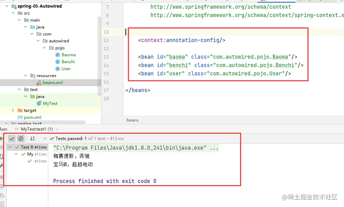The height and width of the screenshot is (207, 344).
Task: Collapse the Test Results node
Action: (x=10, y=147)
